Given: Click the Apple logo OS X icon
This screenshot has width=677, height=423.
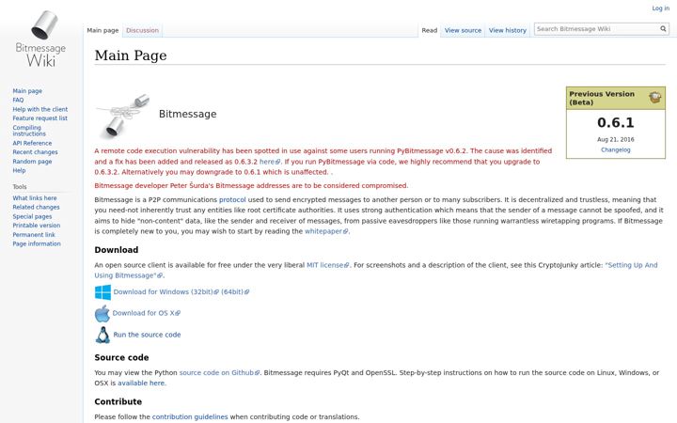Looking at the screenshot, I should [102, 313].
